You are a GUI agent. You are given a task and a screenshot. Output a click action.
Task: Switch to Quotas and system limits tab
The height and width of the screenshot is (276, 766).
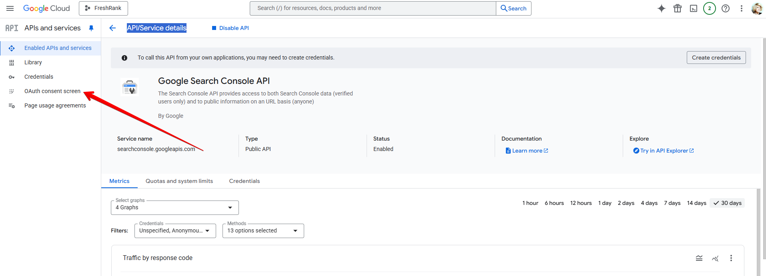click(179, 181)
